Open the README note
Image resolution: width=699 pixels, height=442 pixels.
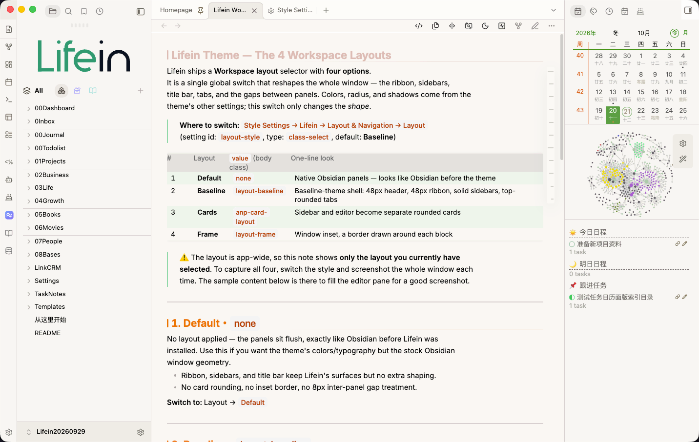[48, 333]
